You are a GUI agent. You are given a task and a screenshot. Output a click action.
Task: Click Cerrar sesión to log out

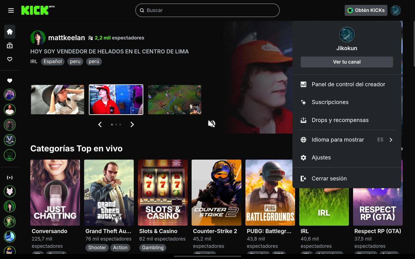[329, 178]
